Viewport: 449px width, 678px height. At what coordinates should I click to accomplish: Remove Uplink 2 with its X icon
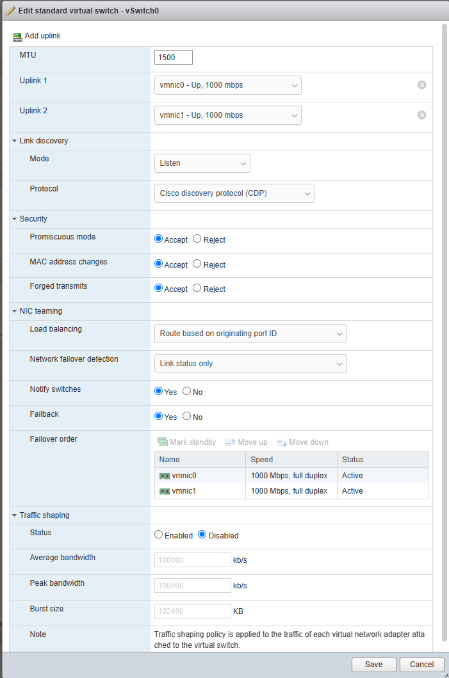pos(421,115)
